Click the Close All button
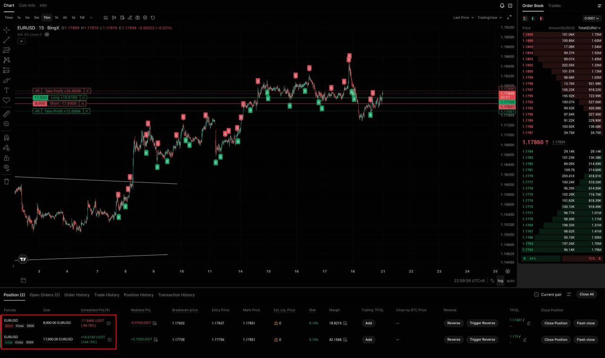The height and width of the screenshot is (358, 605). click(587, 294)
